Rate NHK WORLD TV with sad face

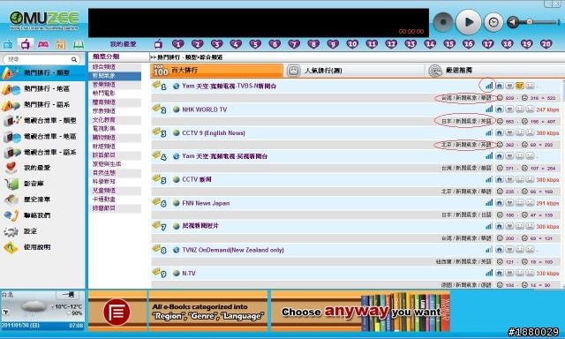(x=530, y=109)
